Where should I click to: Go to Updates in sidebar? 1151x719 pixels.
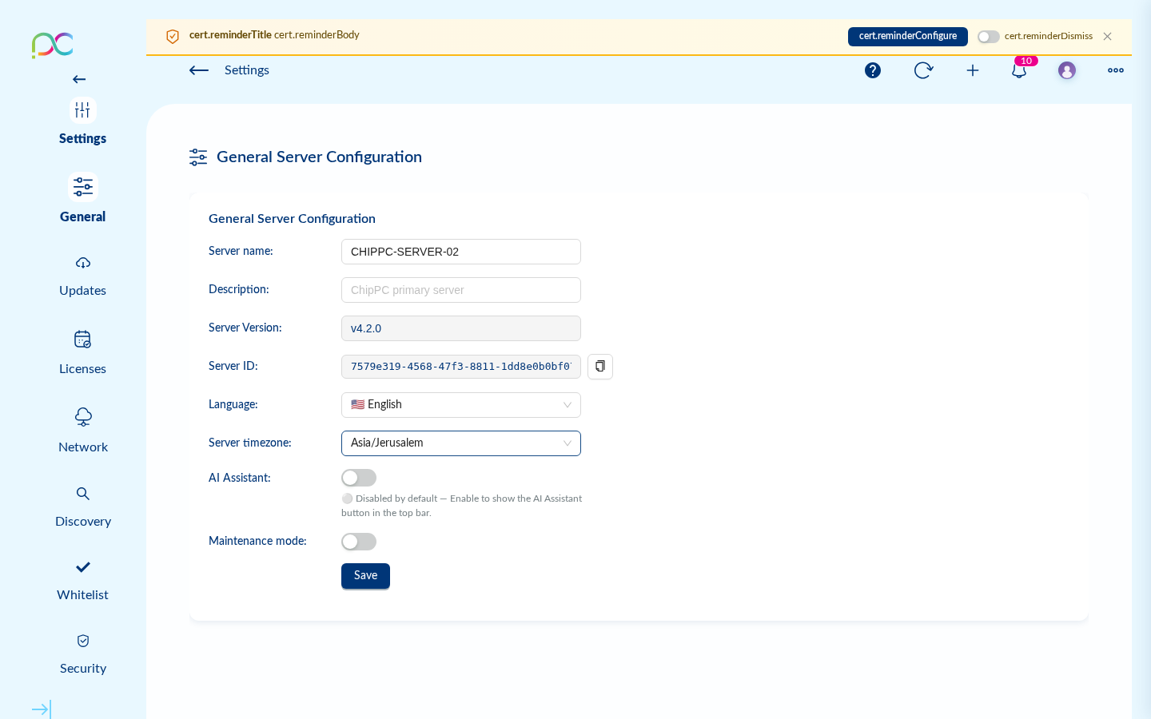pos(82,276)
